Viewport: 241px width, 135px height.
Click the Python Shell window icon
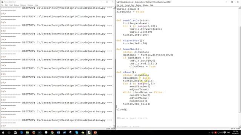pyautogui.click(x=2, y=2)
